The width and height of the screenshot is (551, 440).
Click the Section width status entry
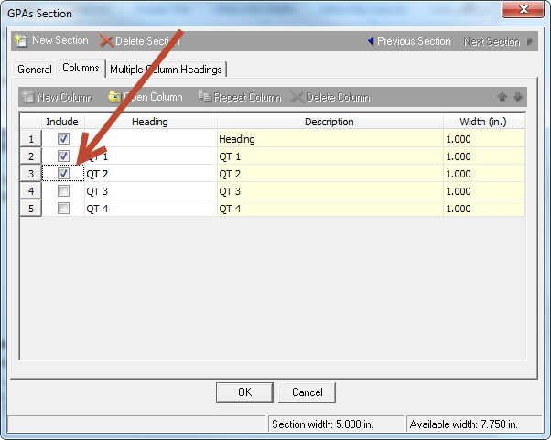(x=336, y=424)
